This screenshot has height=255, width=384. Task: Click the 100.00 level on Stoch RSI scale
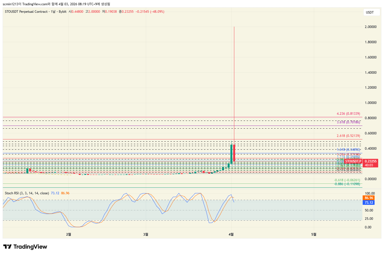(370, 193)
